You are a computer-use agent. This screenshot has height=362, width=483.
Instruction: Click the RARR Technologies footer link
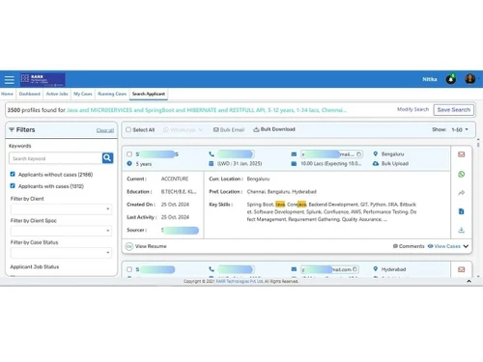click(240, 281)
